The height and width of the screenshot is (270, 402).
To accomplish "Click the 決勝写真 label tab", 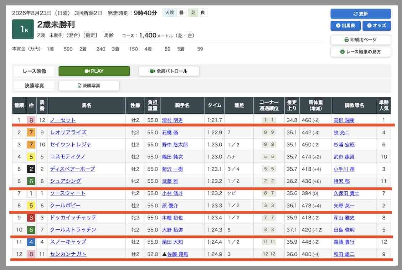I will point(34,85).
